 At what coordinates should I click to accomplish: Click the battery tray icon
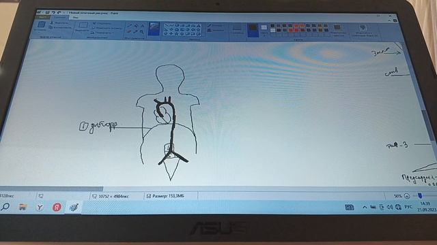(x=373, y=207)
